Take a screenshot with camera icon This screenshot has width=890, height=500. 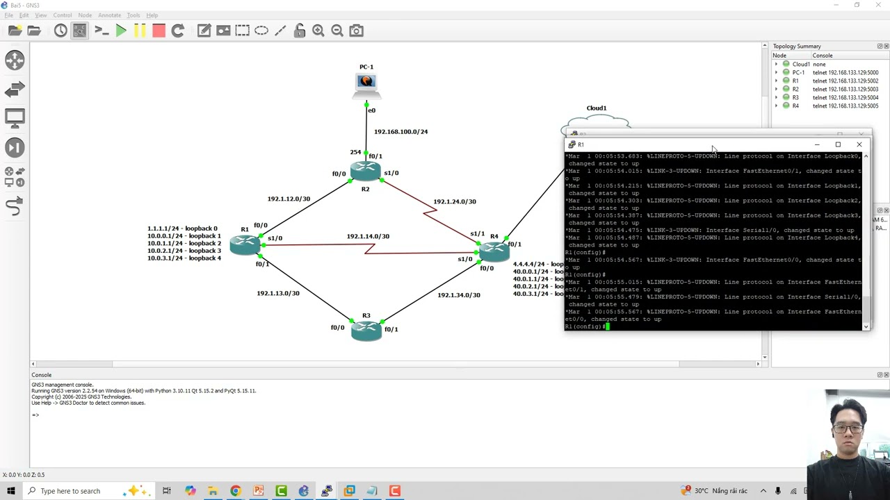click(x=357, y=31)
